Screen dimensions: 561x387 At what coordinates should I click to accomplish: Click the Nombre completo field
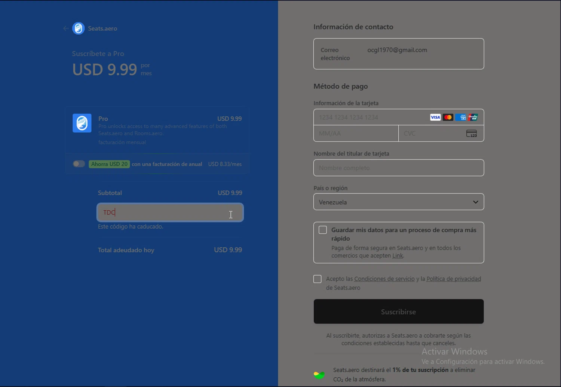399,168
